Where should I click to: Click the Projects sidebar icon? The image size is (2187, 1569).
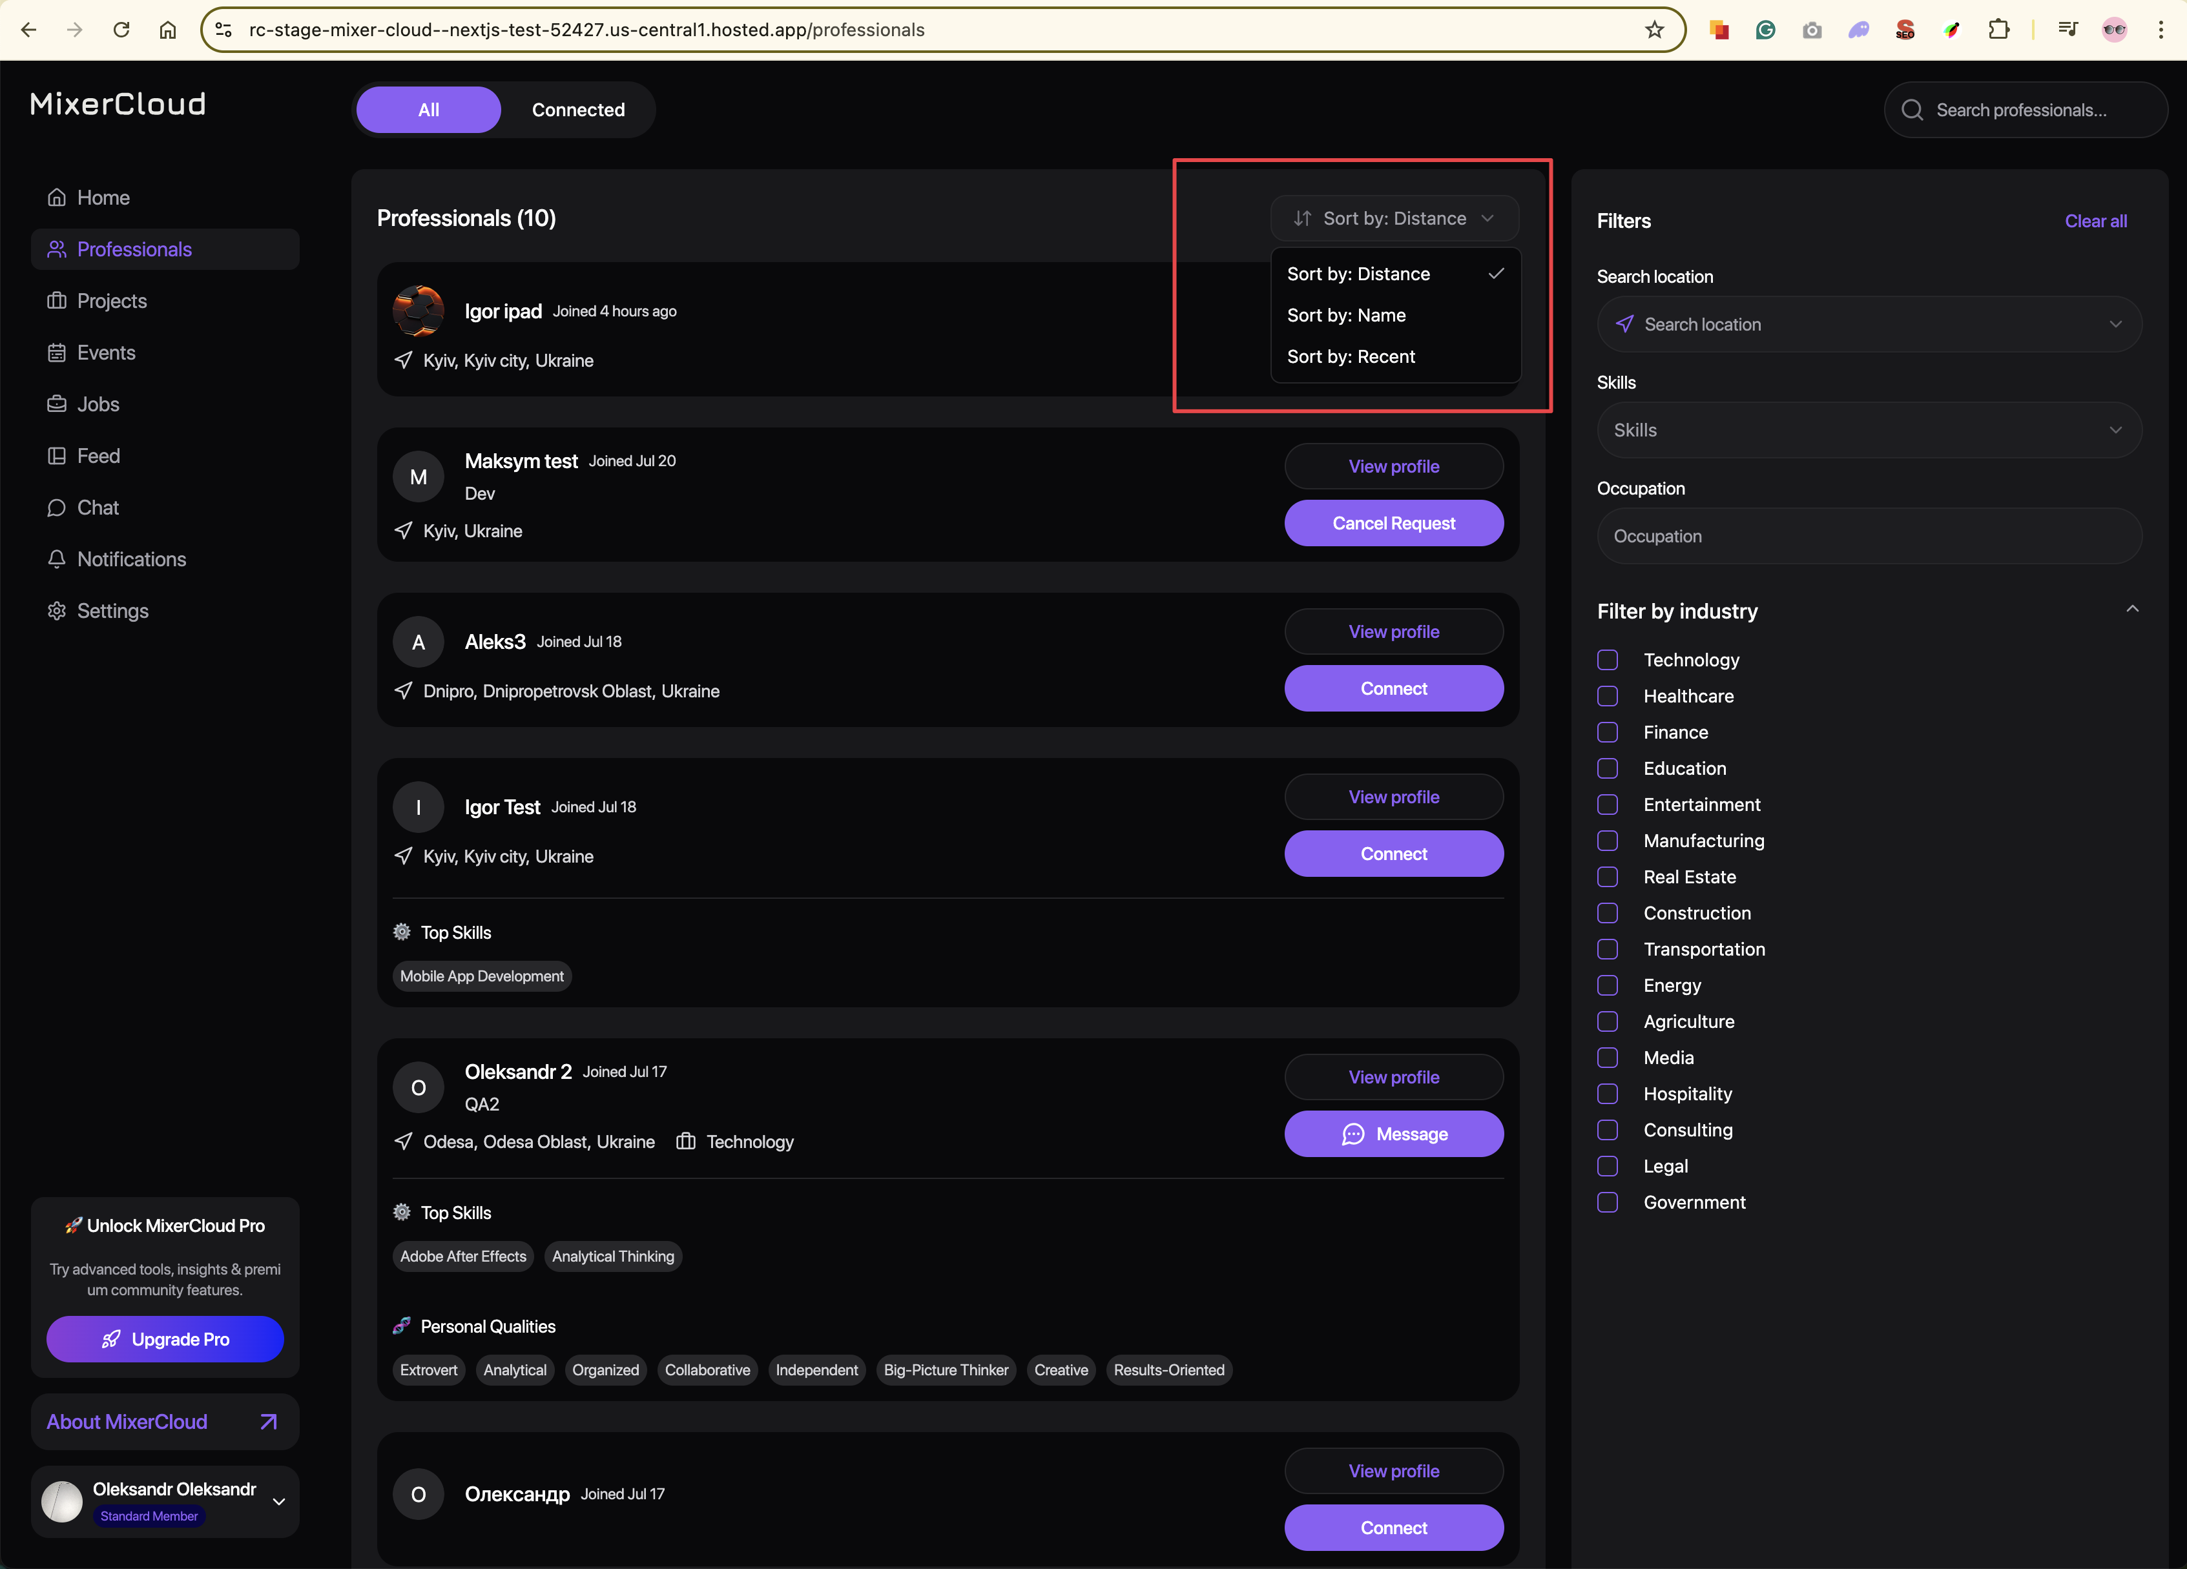(x=57, y=301)
